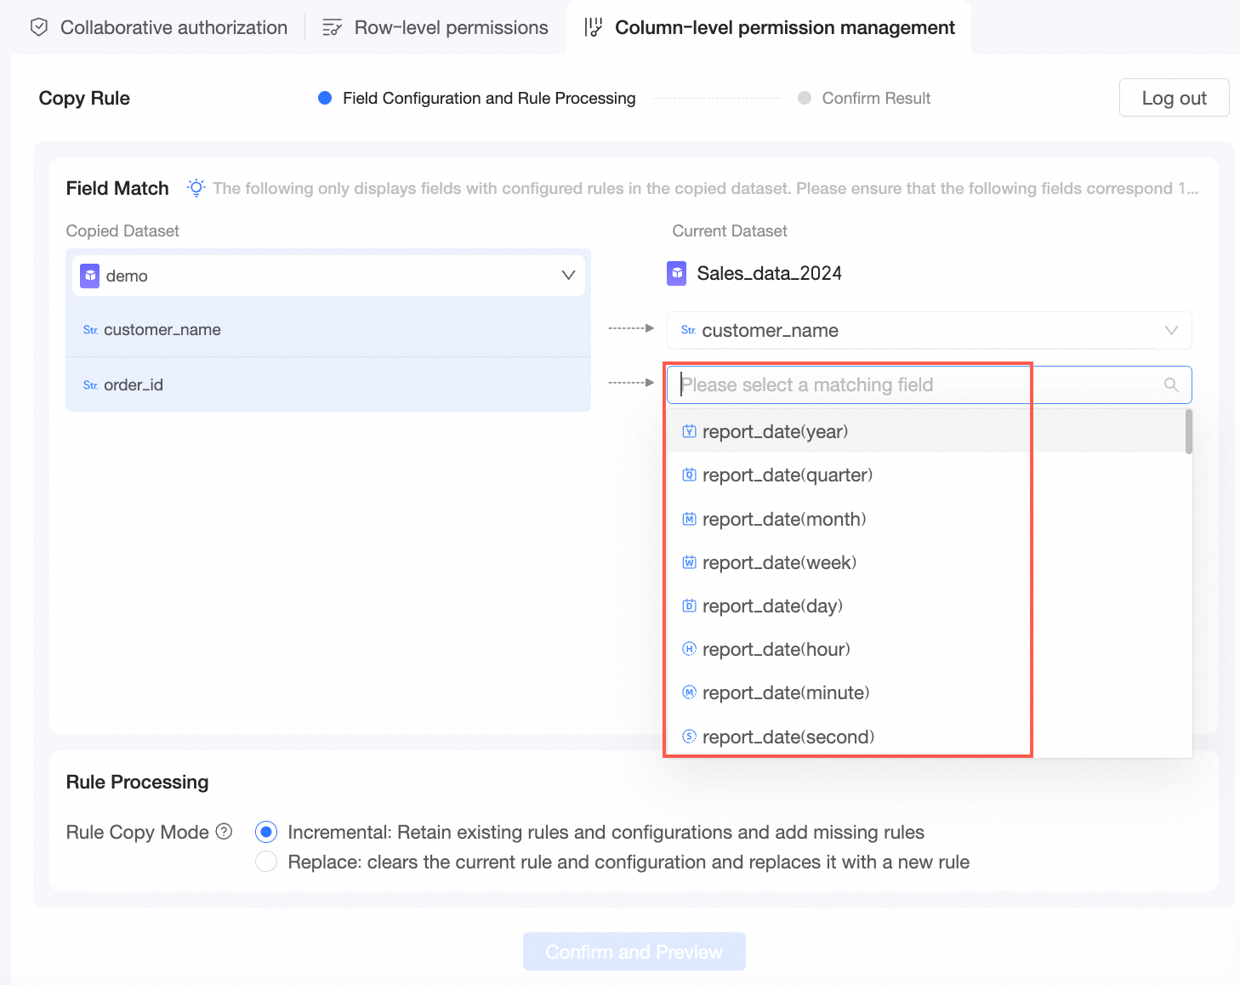Click the Row-level permissions tab icon
This screenshot has width=1240, height=985.
pos(332,27)
